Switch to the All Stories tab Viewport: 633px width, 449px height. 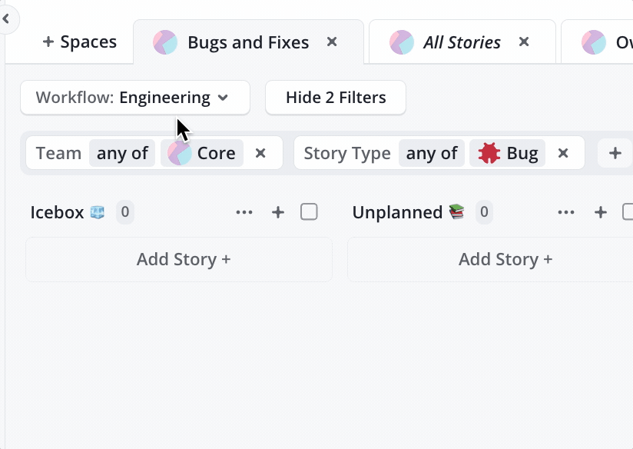tap(461, 42)
